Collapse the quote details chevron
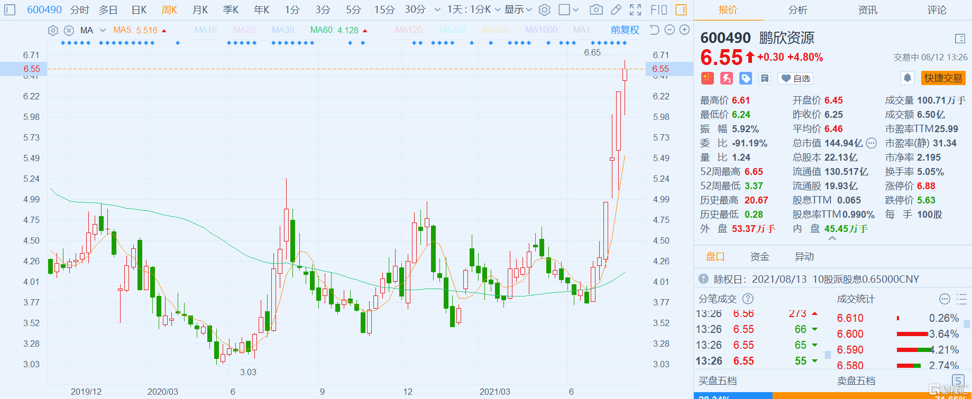972x399 pixels. pos(832,239)
